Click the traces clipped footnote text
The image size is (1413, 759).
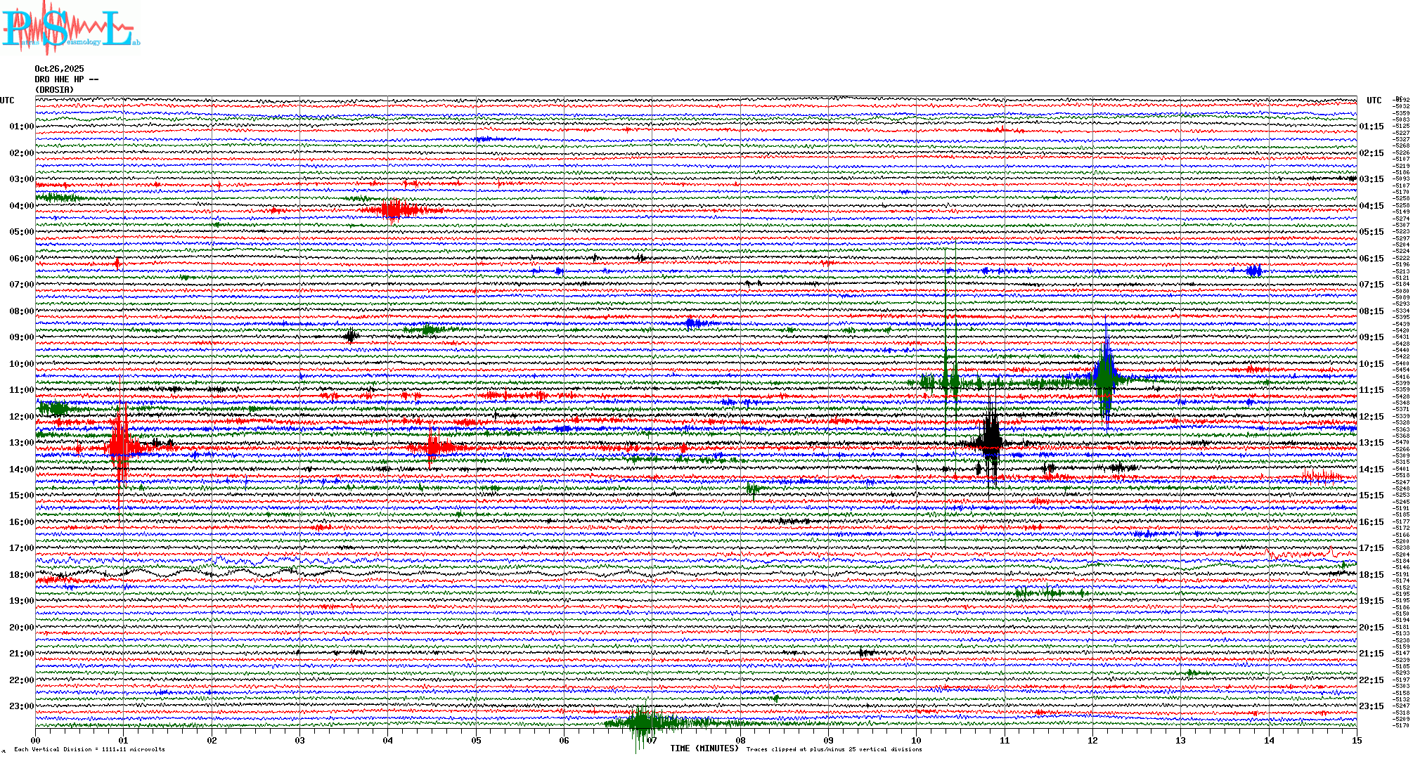pos(834,749)
